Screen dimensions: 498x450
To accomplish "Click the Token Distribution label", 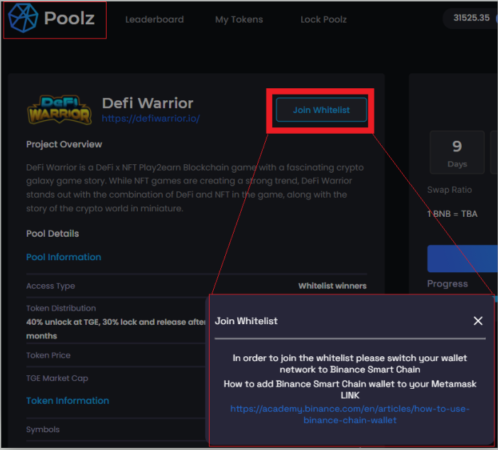I will pos(61,308).
